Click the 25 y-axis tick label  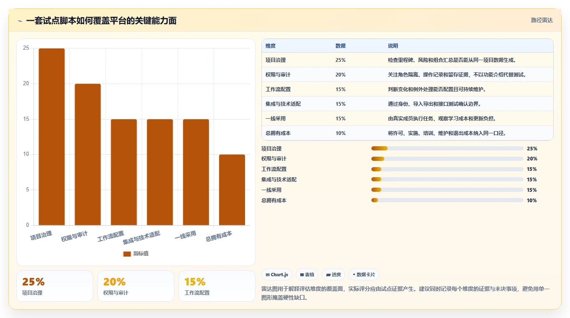pyautogui.click(x=26, y=48)
